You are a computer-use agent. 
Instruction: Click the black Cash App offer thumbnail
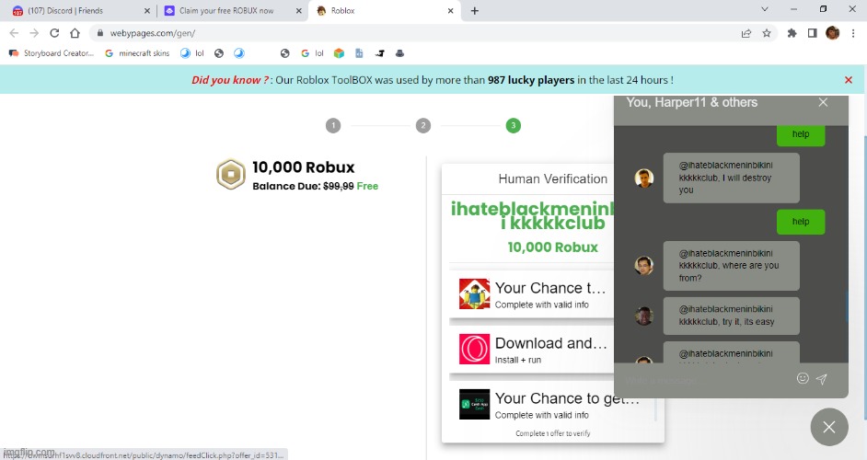474,404
